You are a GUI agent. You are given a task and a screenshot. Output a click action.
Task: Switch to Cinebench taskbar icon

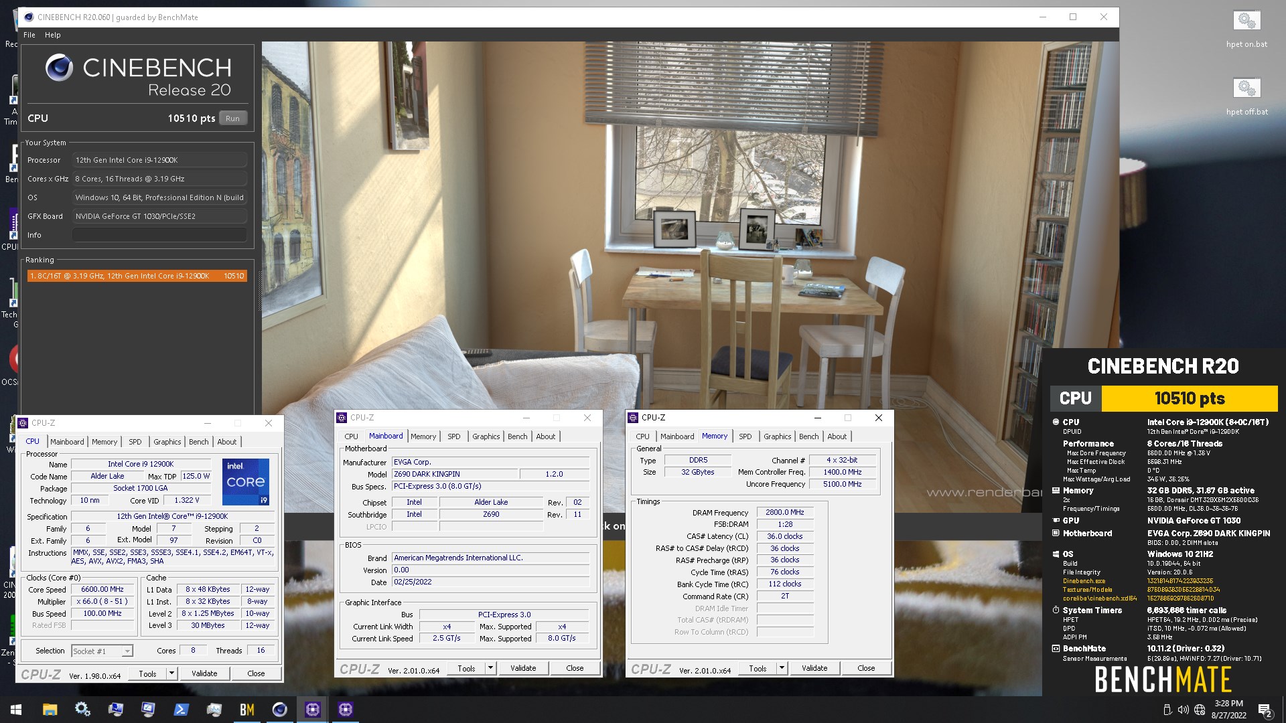pos(279,710)
